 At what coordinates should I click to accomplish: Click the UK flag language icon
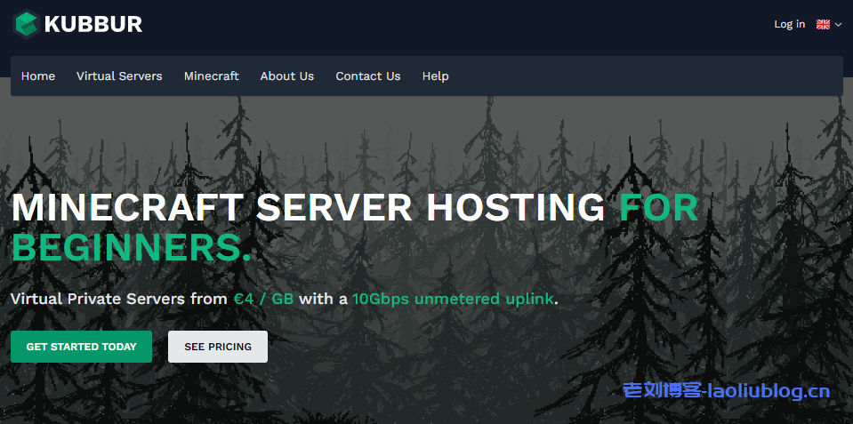(x=823, y=24)
